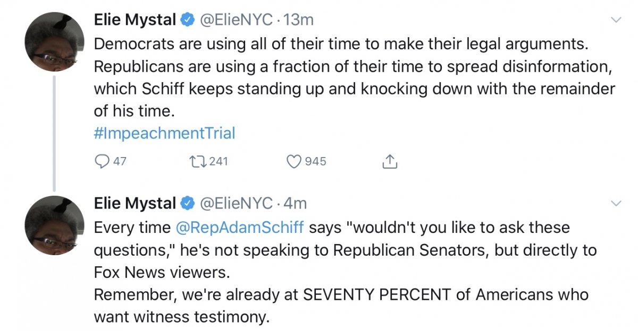Open the second tweet's chevron menu
Viewport: 638px width, 331px height.
[616, 203]
